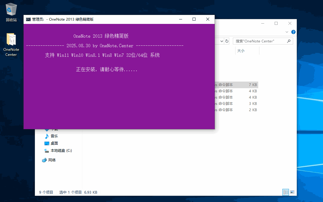The width and height of the screenshot is (323, 202).
Task: Sort files by the 大小 column header
Action: coord(247,51)
